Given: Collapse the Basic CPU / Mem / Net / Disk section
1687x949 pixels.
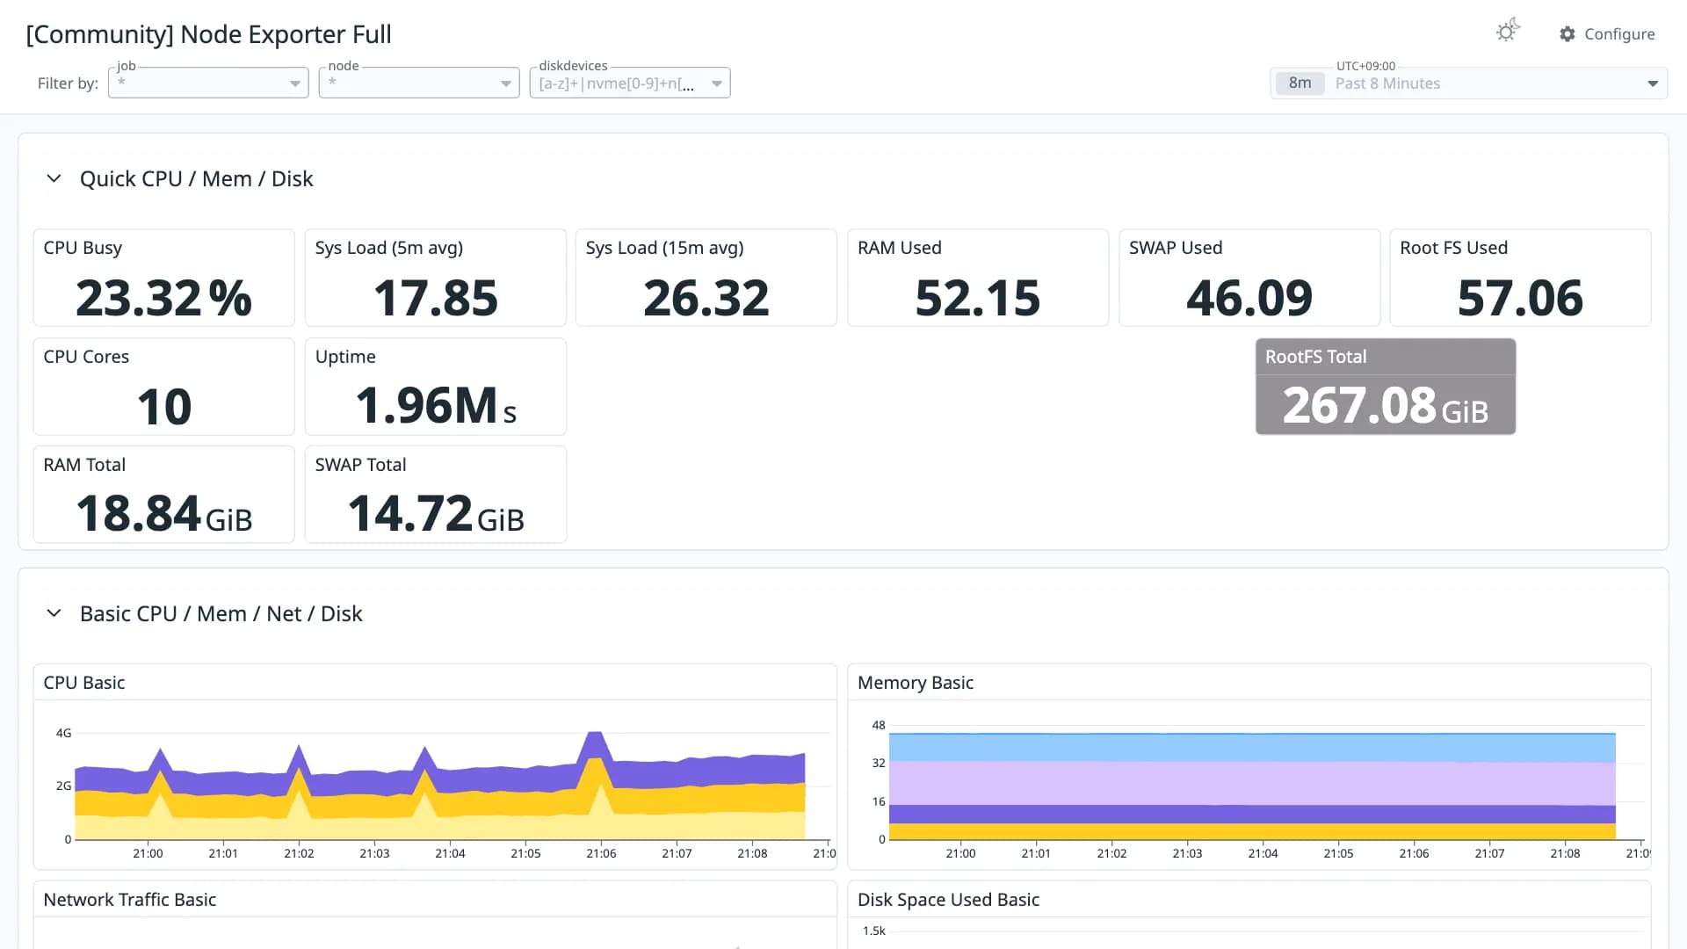Looking at the screenshot, I should (x=54, y=613).
